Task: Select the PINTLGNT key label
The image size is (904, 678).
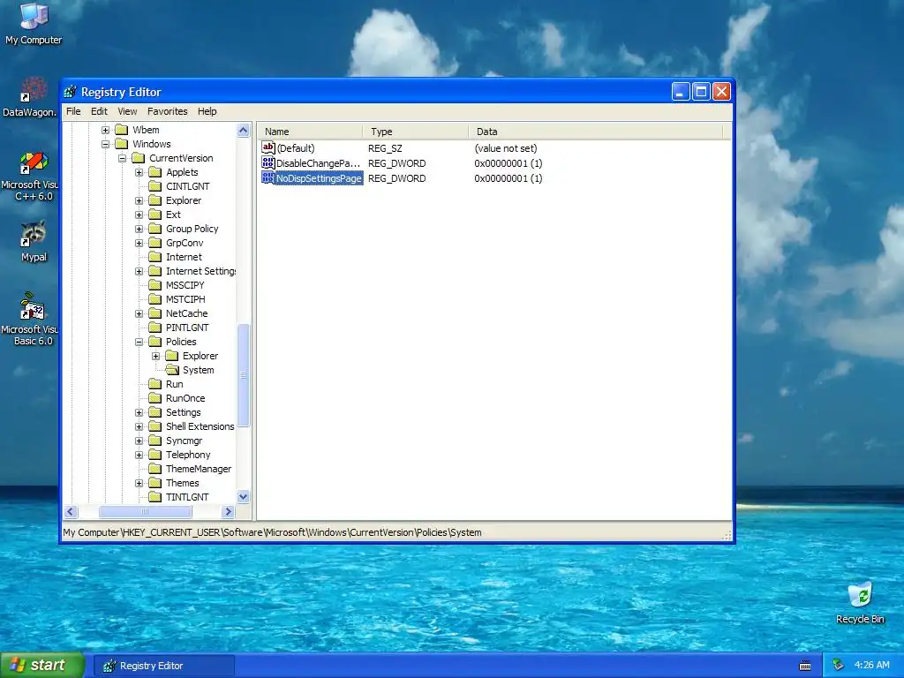Action: [x=187, y=327]
